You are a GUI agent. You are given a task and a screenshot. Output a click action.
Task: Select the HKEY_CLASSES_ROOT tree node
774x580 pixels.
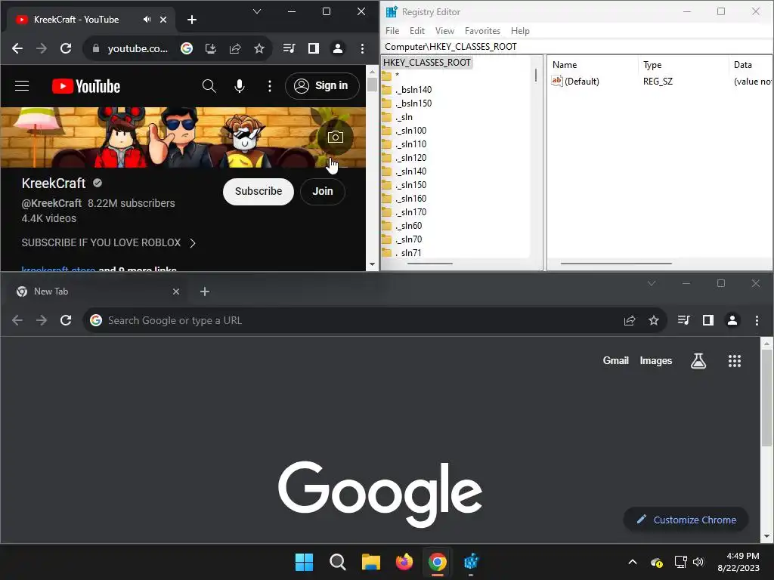pos(427,63)
